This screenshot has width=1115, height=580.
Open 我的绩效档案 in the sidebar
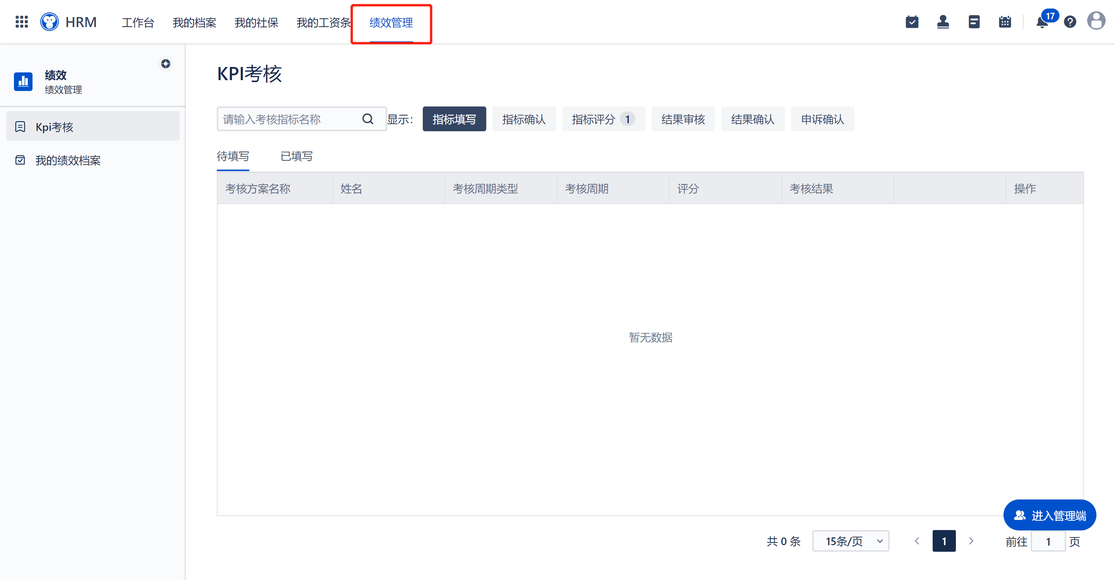coord(93,160)
